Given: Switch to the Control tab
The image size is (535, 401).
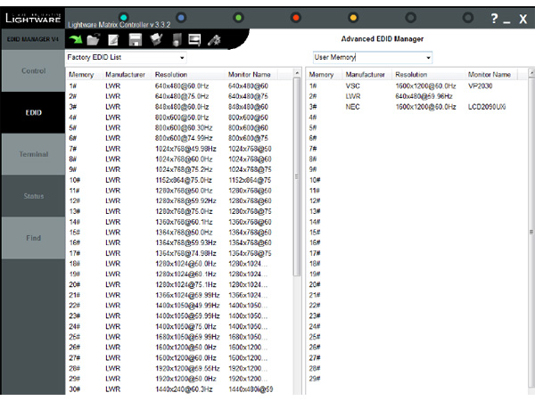Looking at the screenshot, I should (33, 70).
